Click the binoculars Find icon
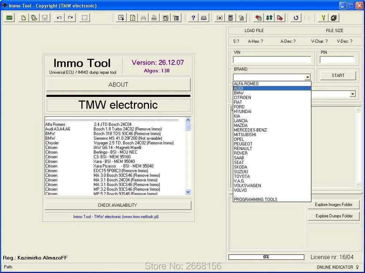Viewport: 365px width, 273px height. [x=143, y=17]
